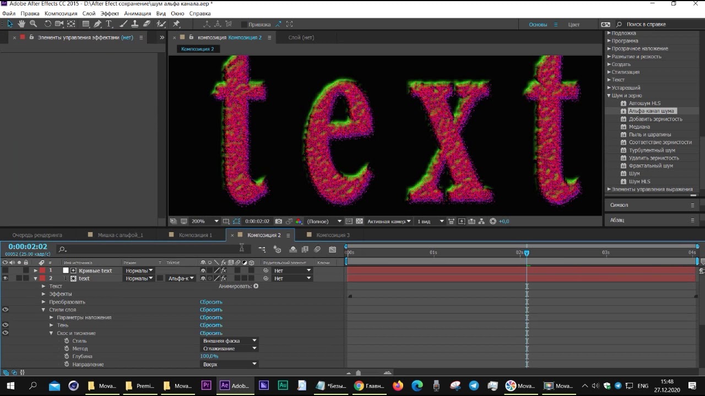Select the Brush tool

pos(123,24)
